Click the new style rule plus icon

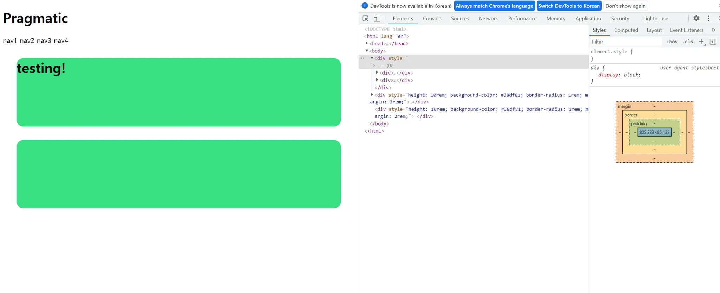(701, 42)
